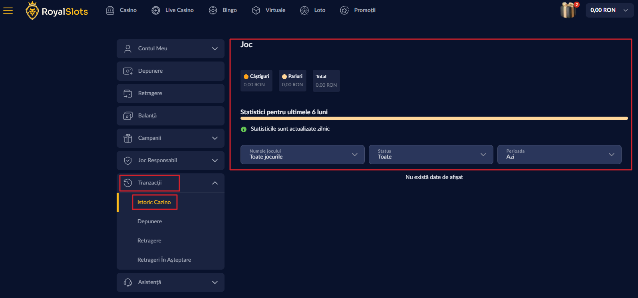The image size is (638, 298).
Task: Open the Casino menu item
Action: pos(122,10)
